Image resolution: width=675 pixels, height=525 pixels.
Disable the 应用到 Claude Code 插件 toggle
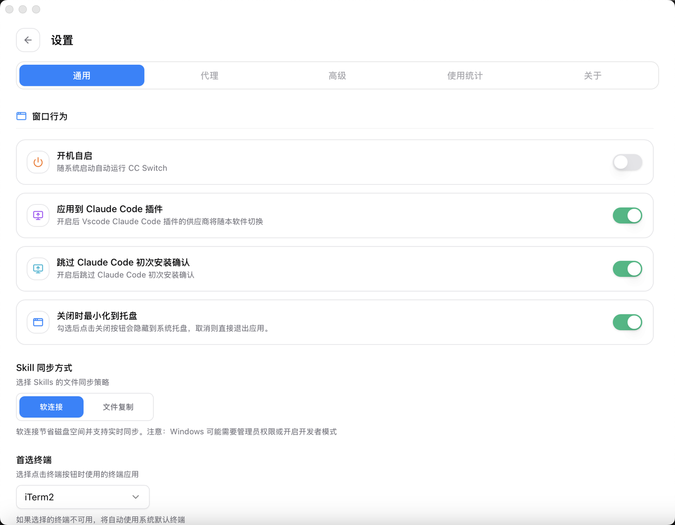click(x=627, y=215)
